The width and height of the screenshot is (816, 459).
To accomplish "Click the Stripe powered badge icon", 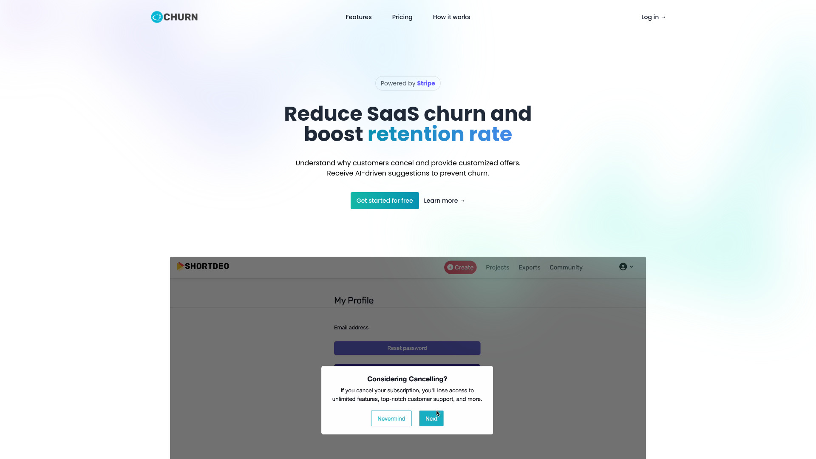I will tap(408, 83).
